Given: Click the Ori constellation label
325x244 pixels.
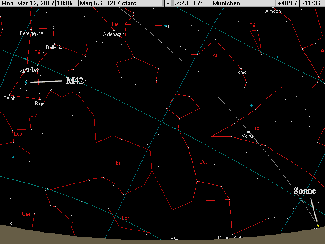Looking at the screenshot, I should pyautogui.click(x=37, y=53).
